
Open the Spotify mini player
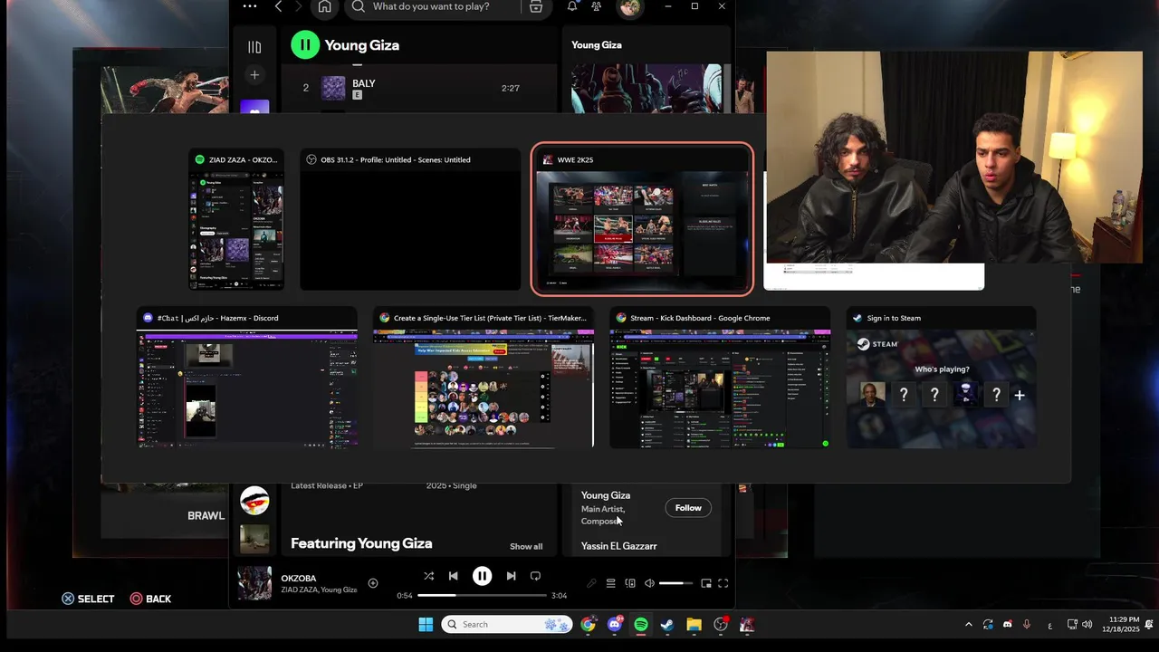tap(706, 583)
